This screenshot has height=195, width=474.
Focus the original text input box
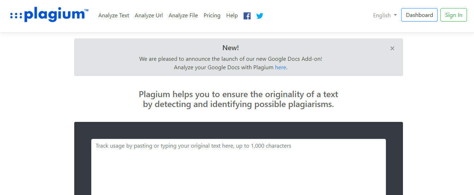click(x=239, y=167)
